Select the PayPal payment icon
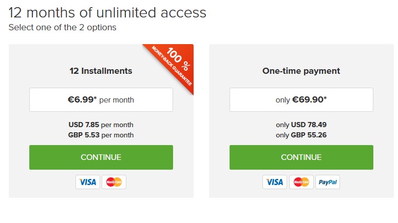 pos(328,182)
